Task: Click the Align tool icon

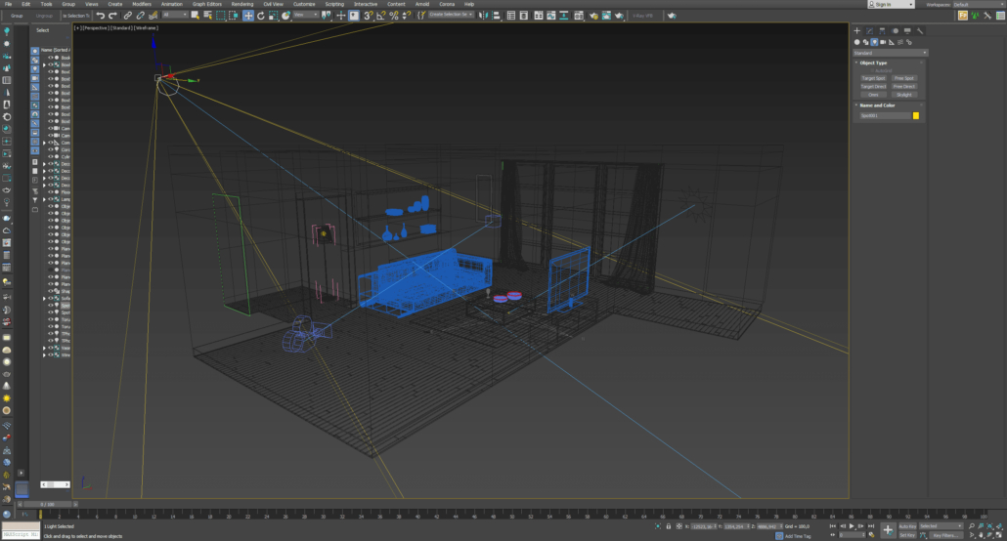Action: point(496,16)
